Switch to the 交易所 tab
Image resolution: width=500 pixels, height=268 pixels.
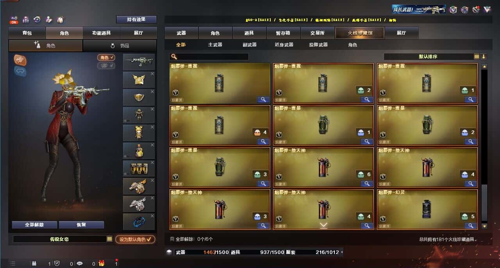pyautogui.click(x=318, y=33)
